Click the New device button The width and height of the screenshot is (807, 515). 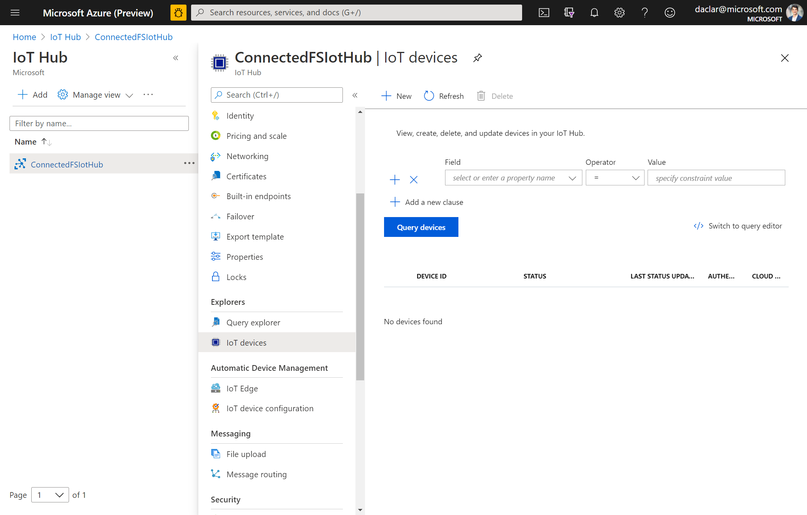[398, 95]
